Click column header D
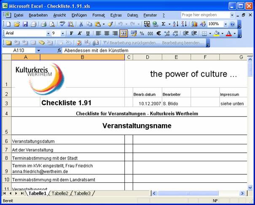Viewport: 255px width, 205px height. point(147,57)
